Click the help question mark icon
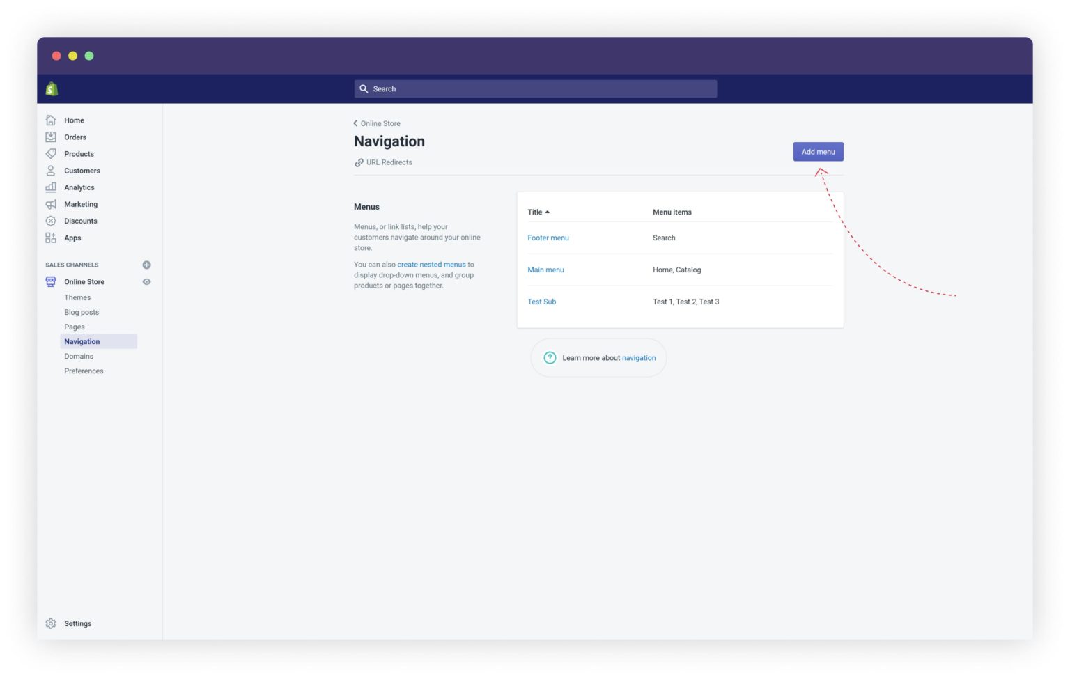This screenshot has width=1070, height=677. coord(550,357)
